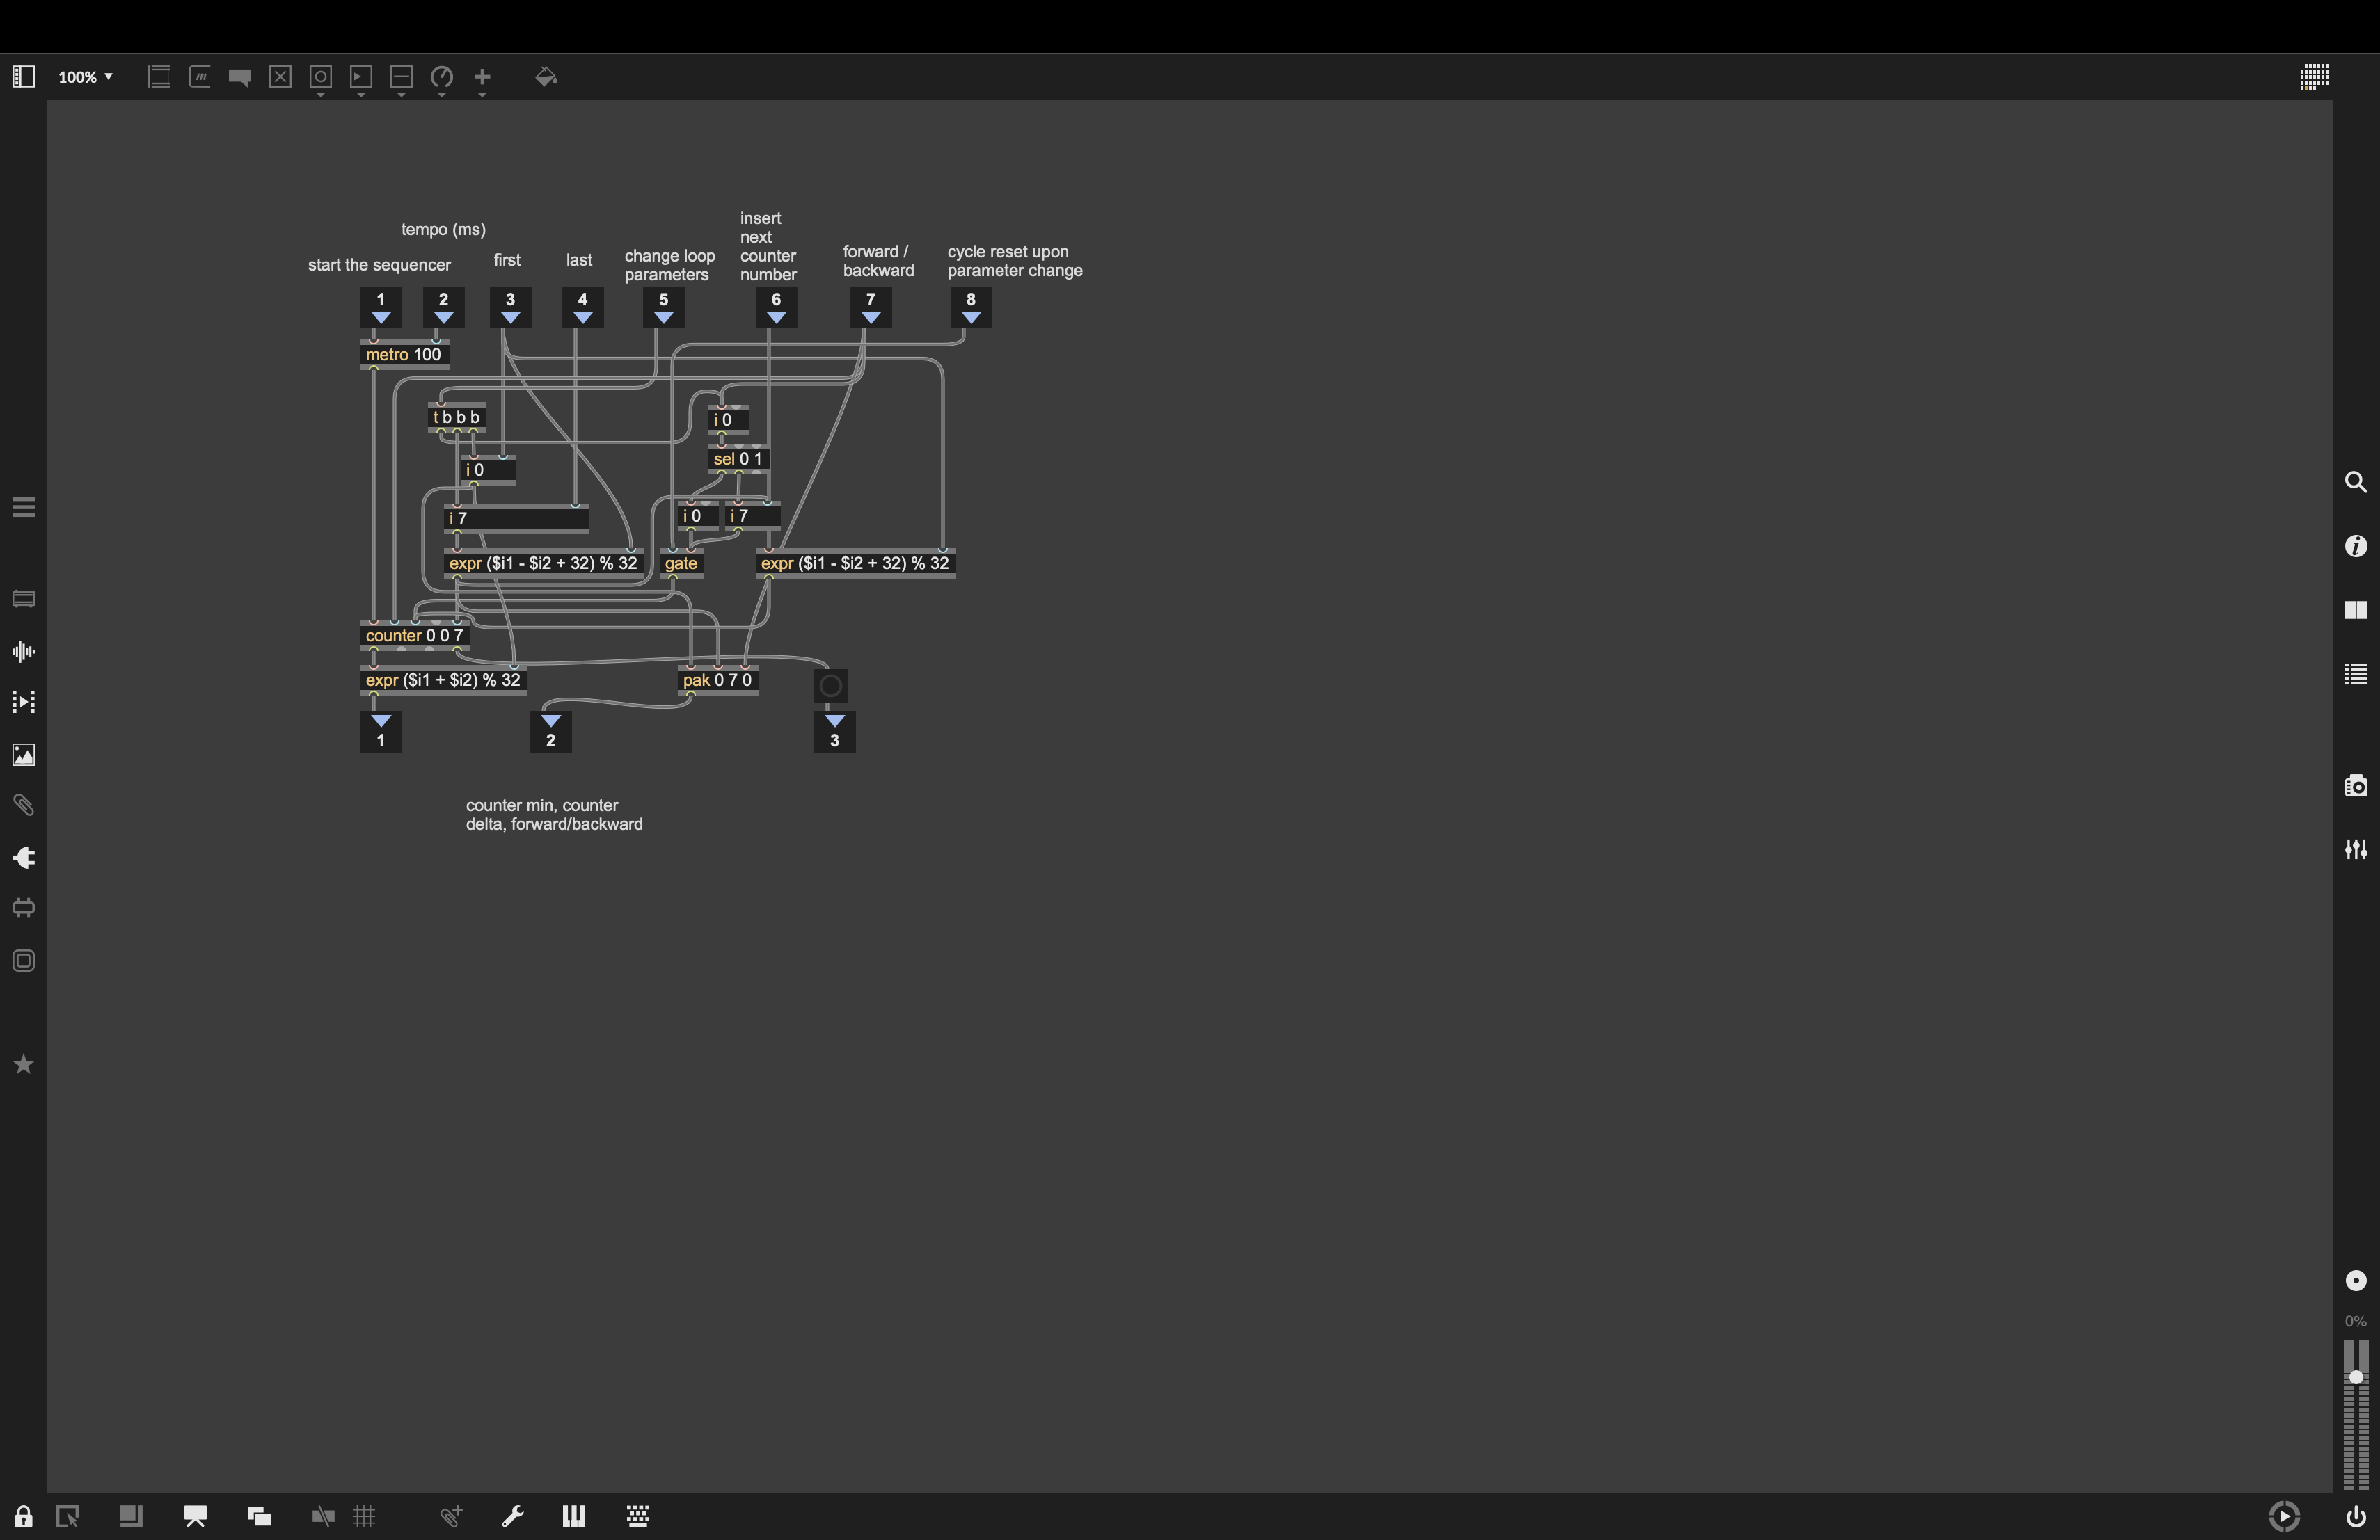Toggle the patcher lock icon
The width and height of the screenshot is (2380, 1540).
[24, 1517]
